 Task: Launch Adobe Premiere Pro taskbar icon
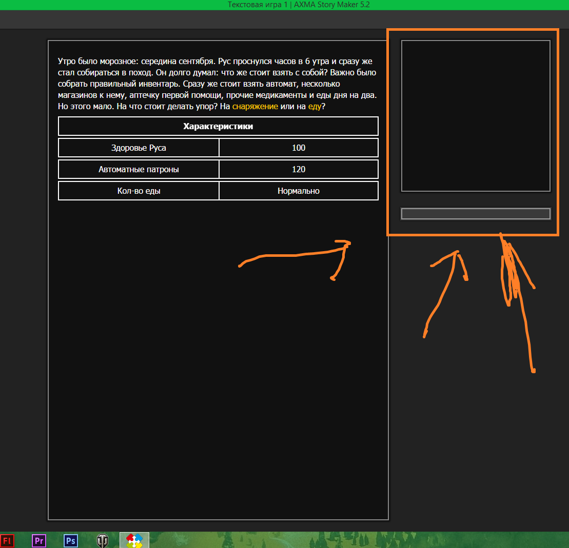(x=39, y=541)
